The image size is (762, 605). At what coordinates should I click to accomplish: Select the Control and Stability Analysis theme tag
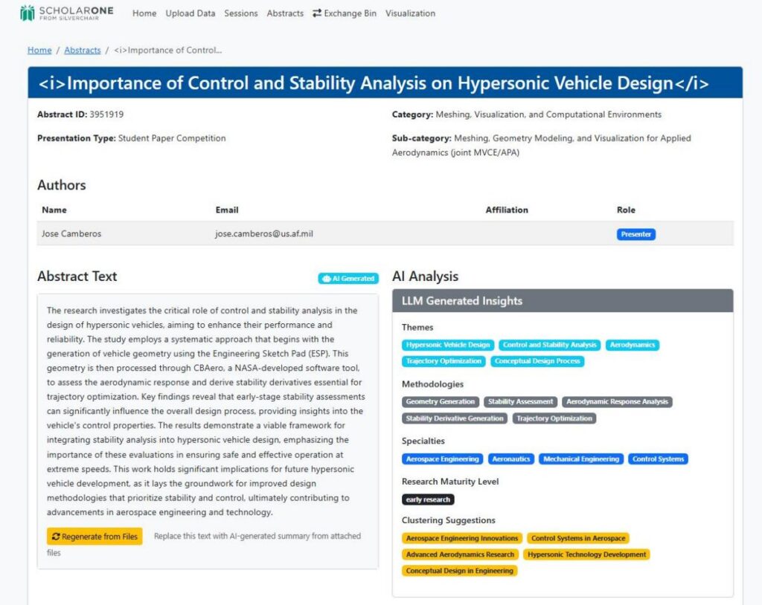coord(549,345)
